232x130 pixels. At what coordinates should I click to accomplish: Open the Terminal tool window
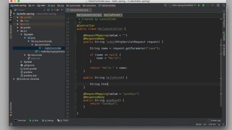[20, 120]
